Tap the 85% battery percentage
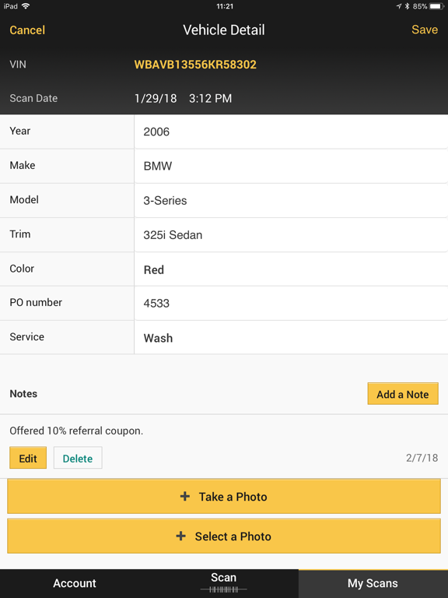This screenshot has height=598, width=448. pos(420,6)
